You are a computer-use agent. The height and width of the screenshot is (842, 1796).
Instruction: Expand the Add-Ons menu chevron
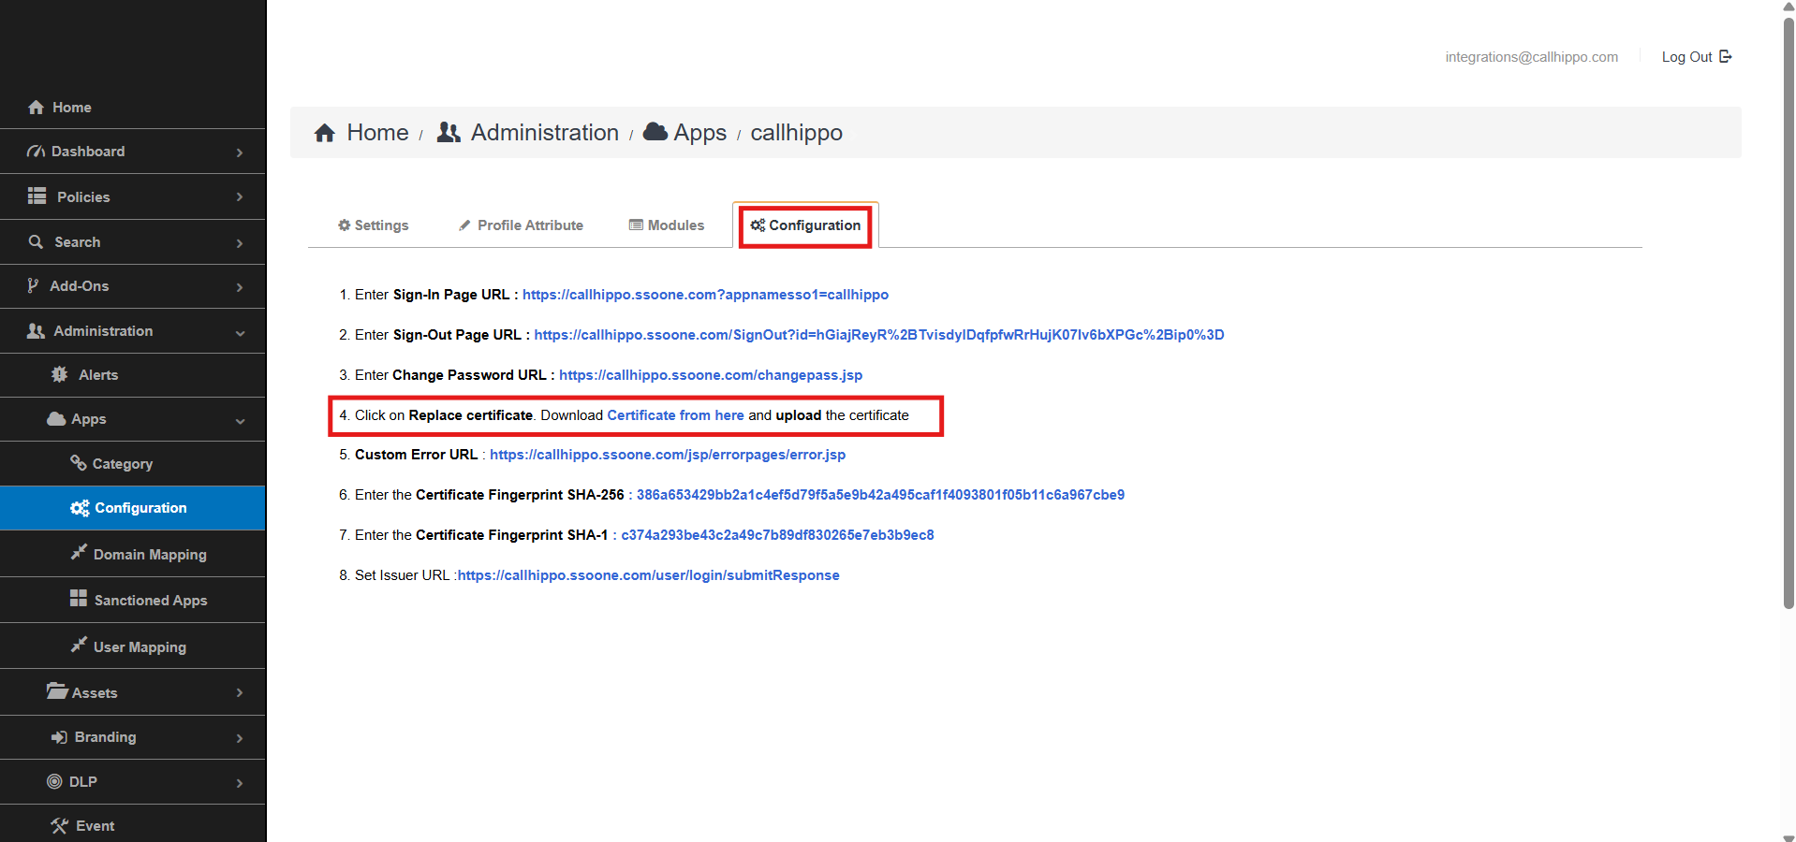240,287
